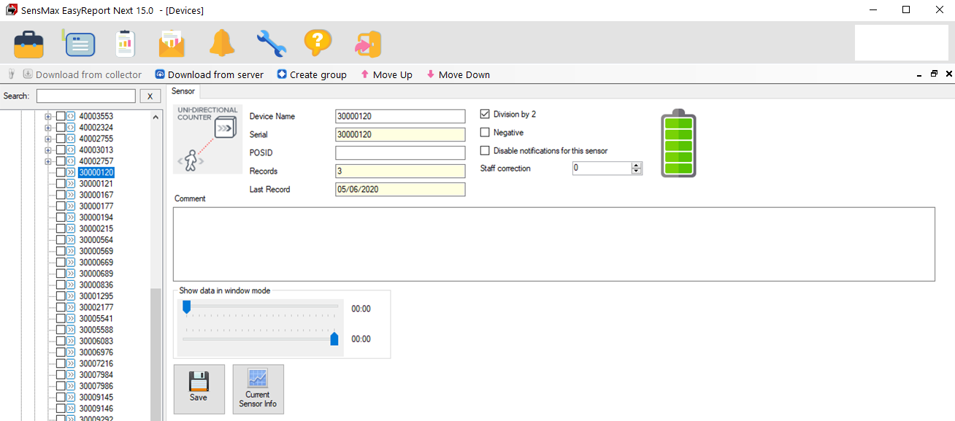Minimize the inner Devices child window
955x421 pixels.
click(919, 74)
